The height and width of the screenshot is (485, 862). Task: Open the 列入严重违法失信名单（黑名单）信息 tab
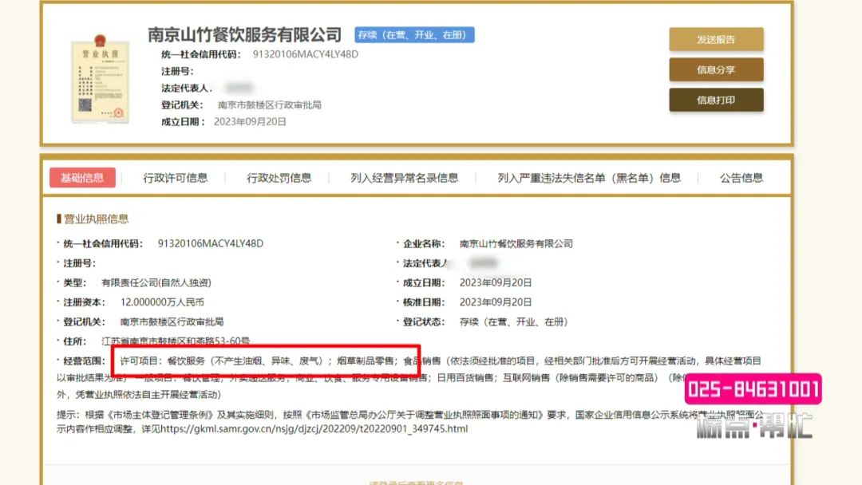(589, 177)
